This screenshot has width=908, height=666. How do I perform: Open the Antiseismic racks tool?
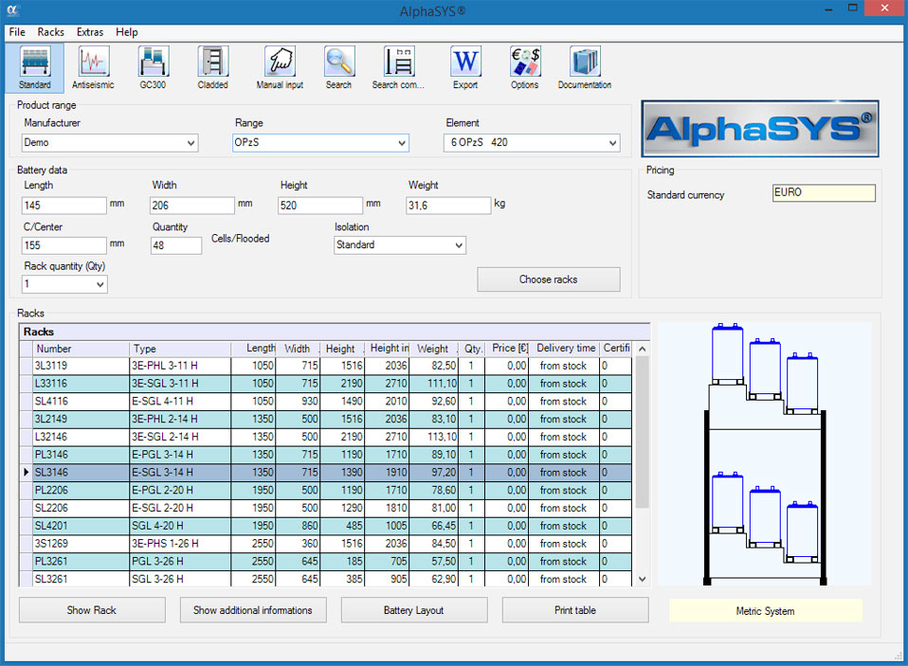point(93,66)
